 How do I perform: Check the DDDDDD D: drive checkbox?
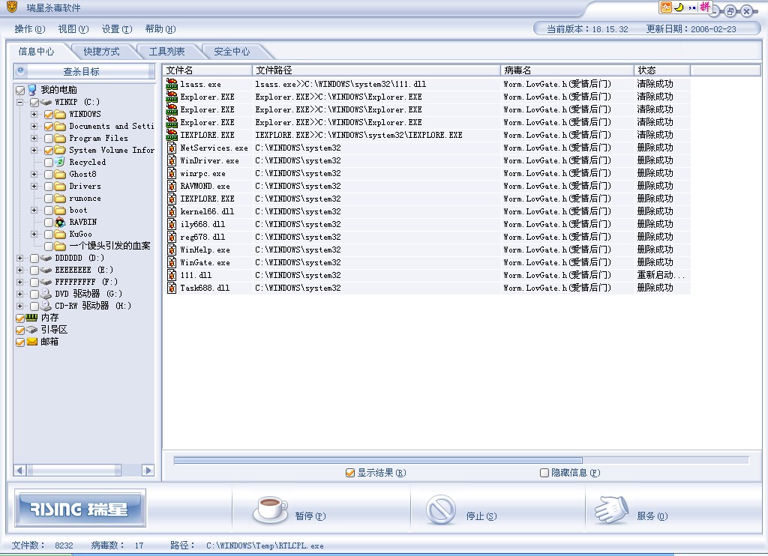coord(34,258)
